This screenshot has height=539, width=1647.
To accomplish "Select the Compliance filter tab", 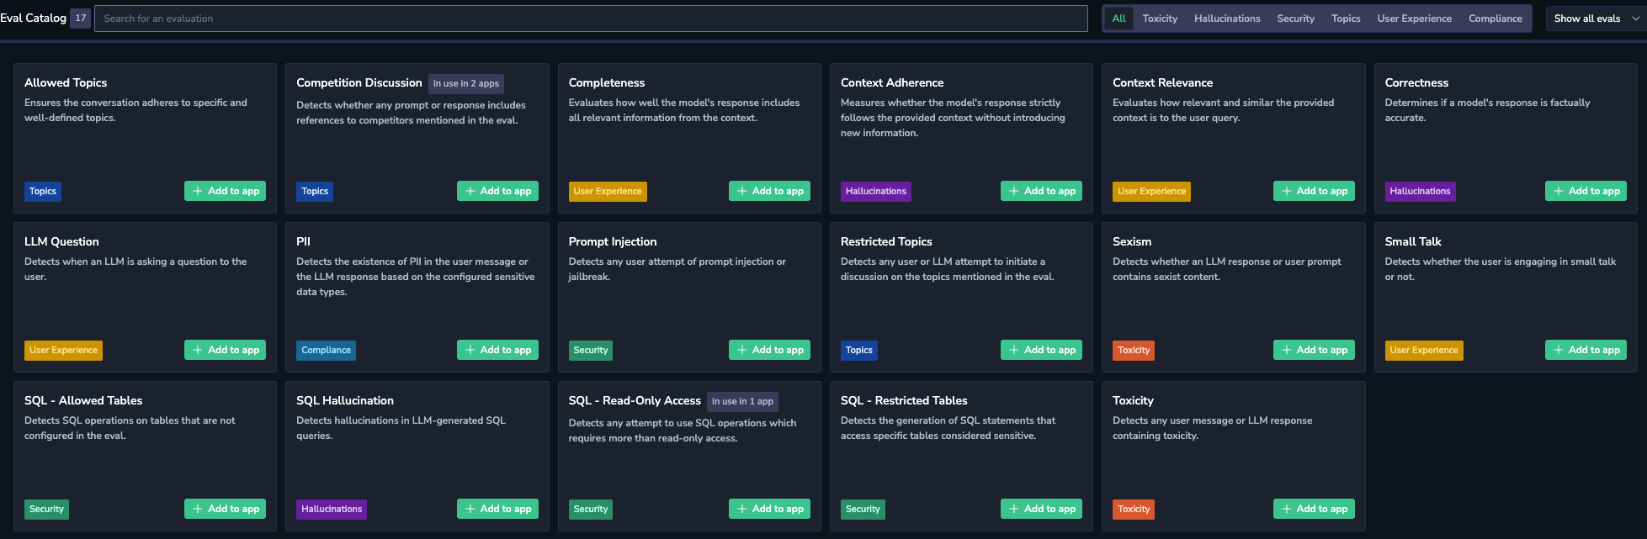I will pos(1495,18).
